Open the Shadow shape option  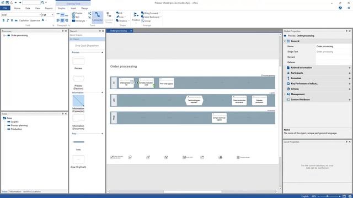(x=122, y=21)
